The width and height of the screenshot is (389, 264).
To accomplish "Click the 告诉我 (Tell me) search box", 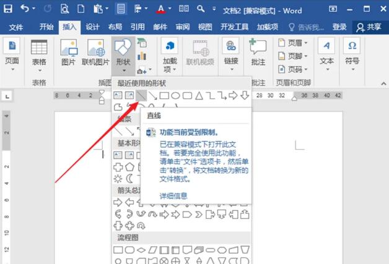I will point(307,27).
